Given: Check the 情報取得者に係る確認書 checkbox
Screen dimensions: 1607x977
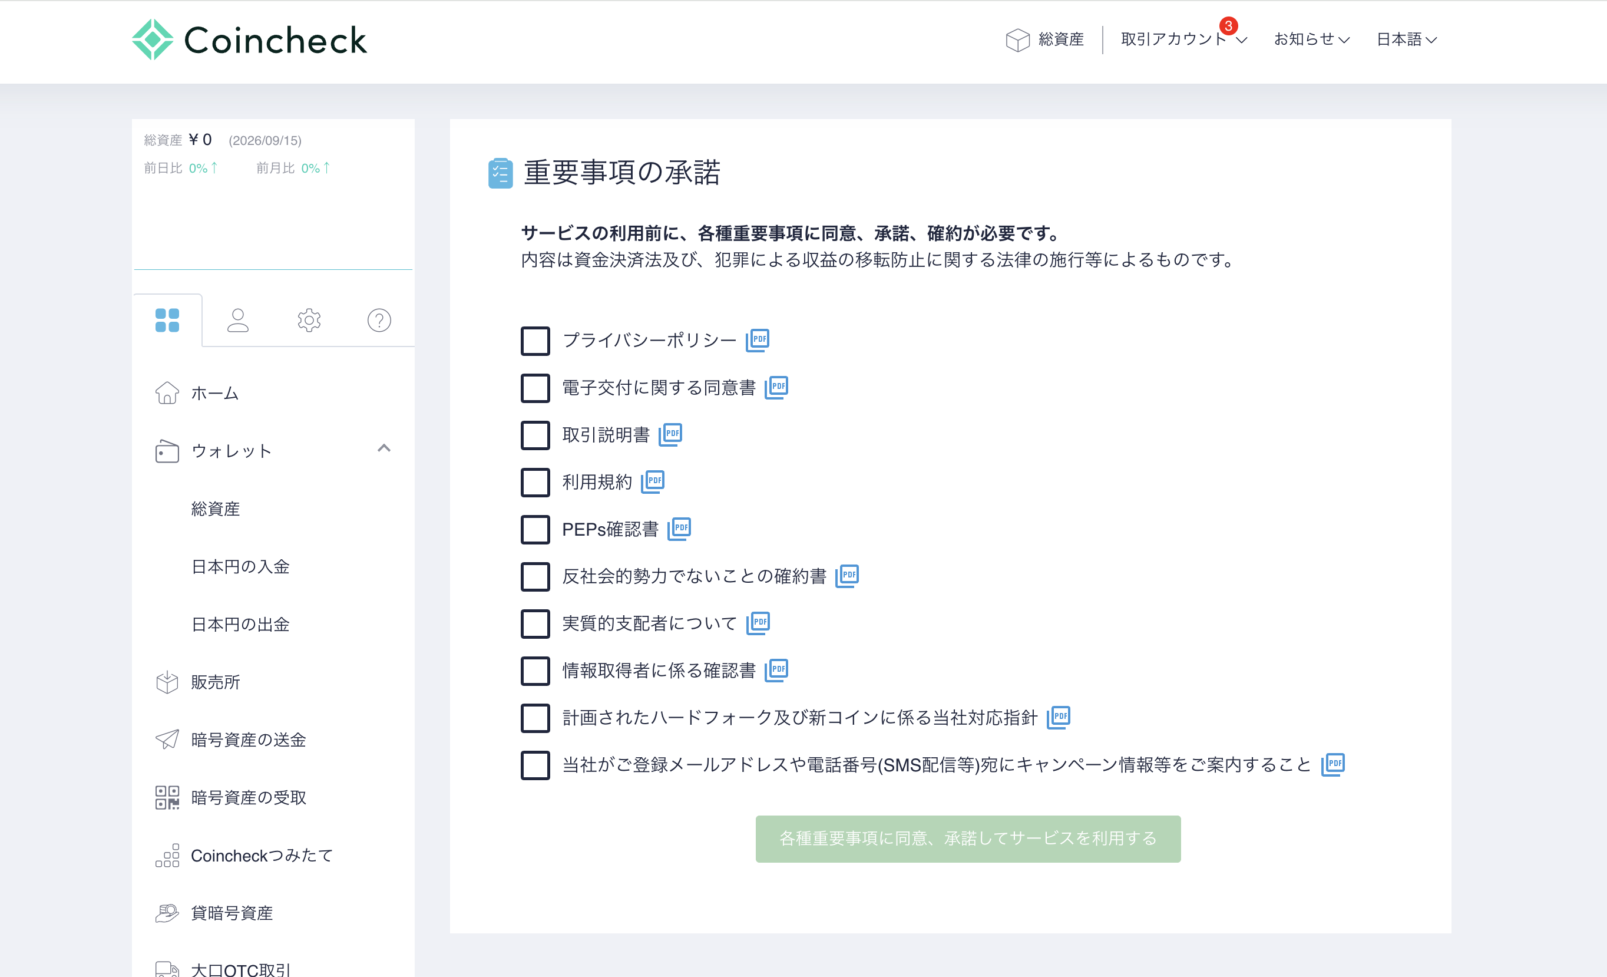Looking at the screenshot, I should (535, 671).
